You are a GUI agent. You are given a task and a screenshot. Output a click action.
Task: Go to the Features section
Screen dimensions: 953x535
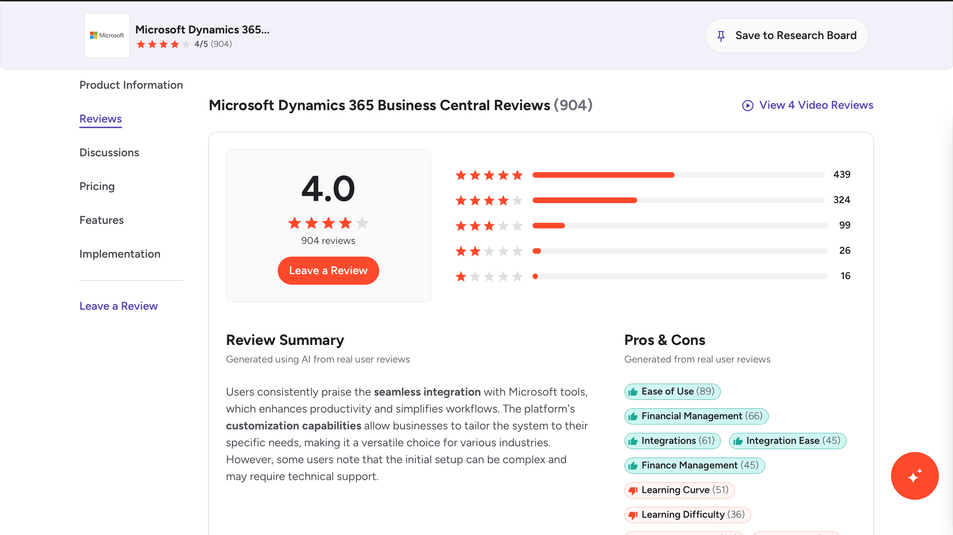tap(102, 220)
